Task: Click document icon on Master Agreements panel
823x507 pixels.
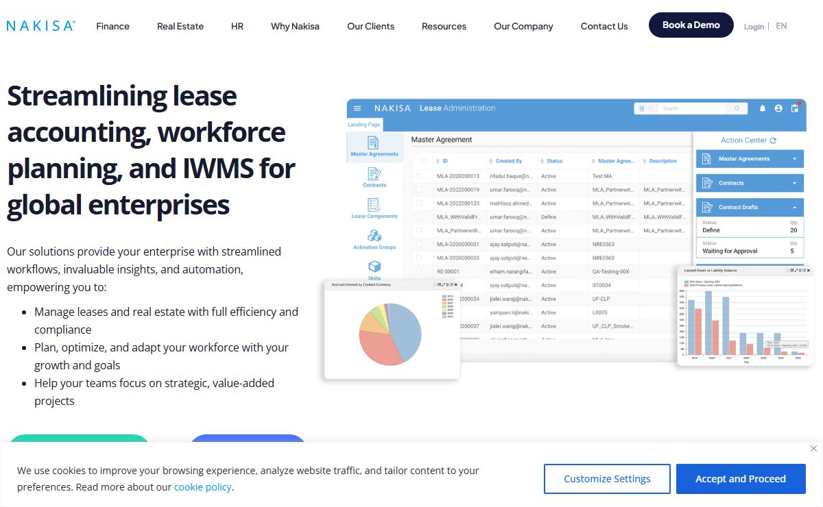Action: coord(706,159)
